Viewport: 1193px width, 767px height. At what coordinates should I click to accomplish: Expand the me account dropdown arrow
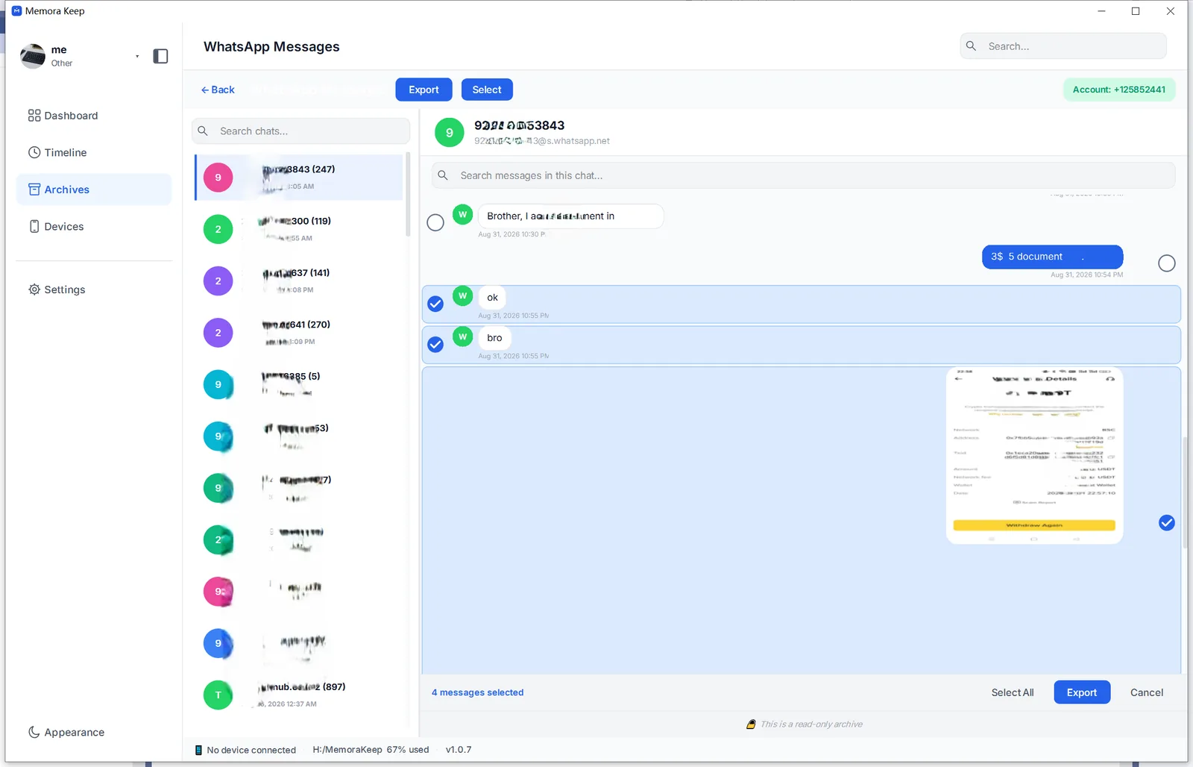tap(137, 56)
